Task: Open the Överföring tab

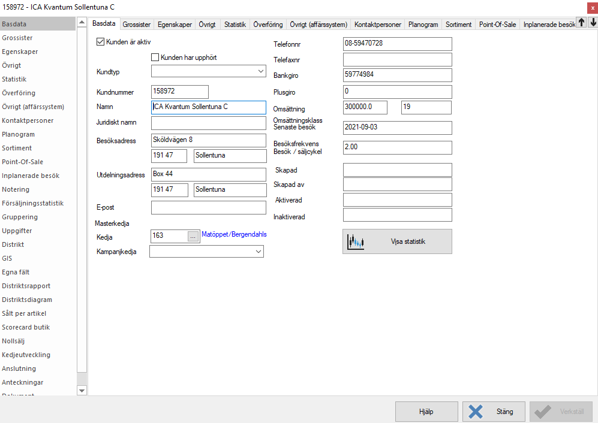Action: coord(268,25)
